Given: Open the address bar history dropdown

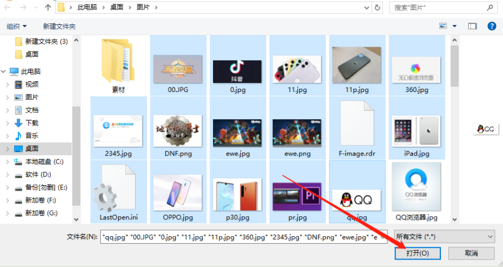Looking at the screenshot, I should click(366, 9).
